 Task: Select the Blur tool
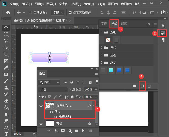coord(6,114)
